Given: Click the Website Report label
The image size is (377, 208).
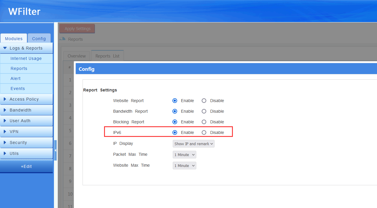Looking at the screenshot, I should [129, 101].
